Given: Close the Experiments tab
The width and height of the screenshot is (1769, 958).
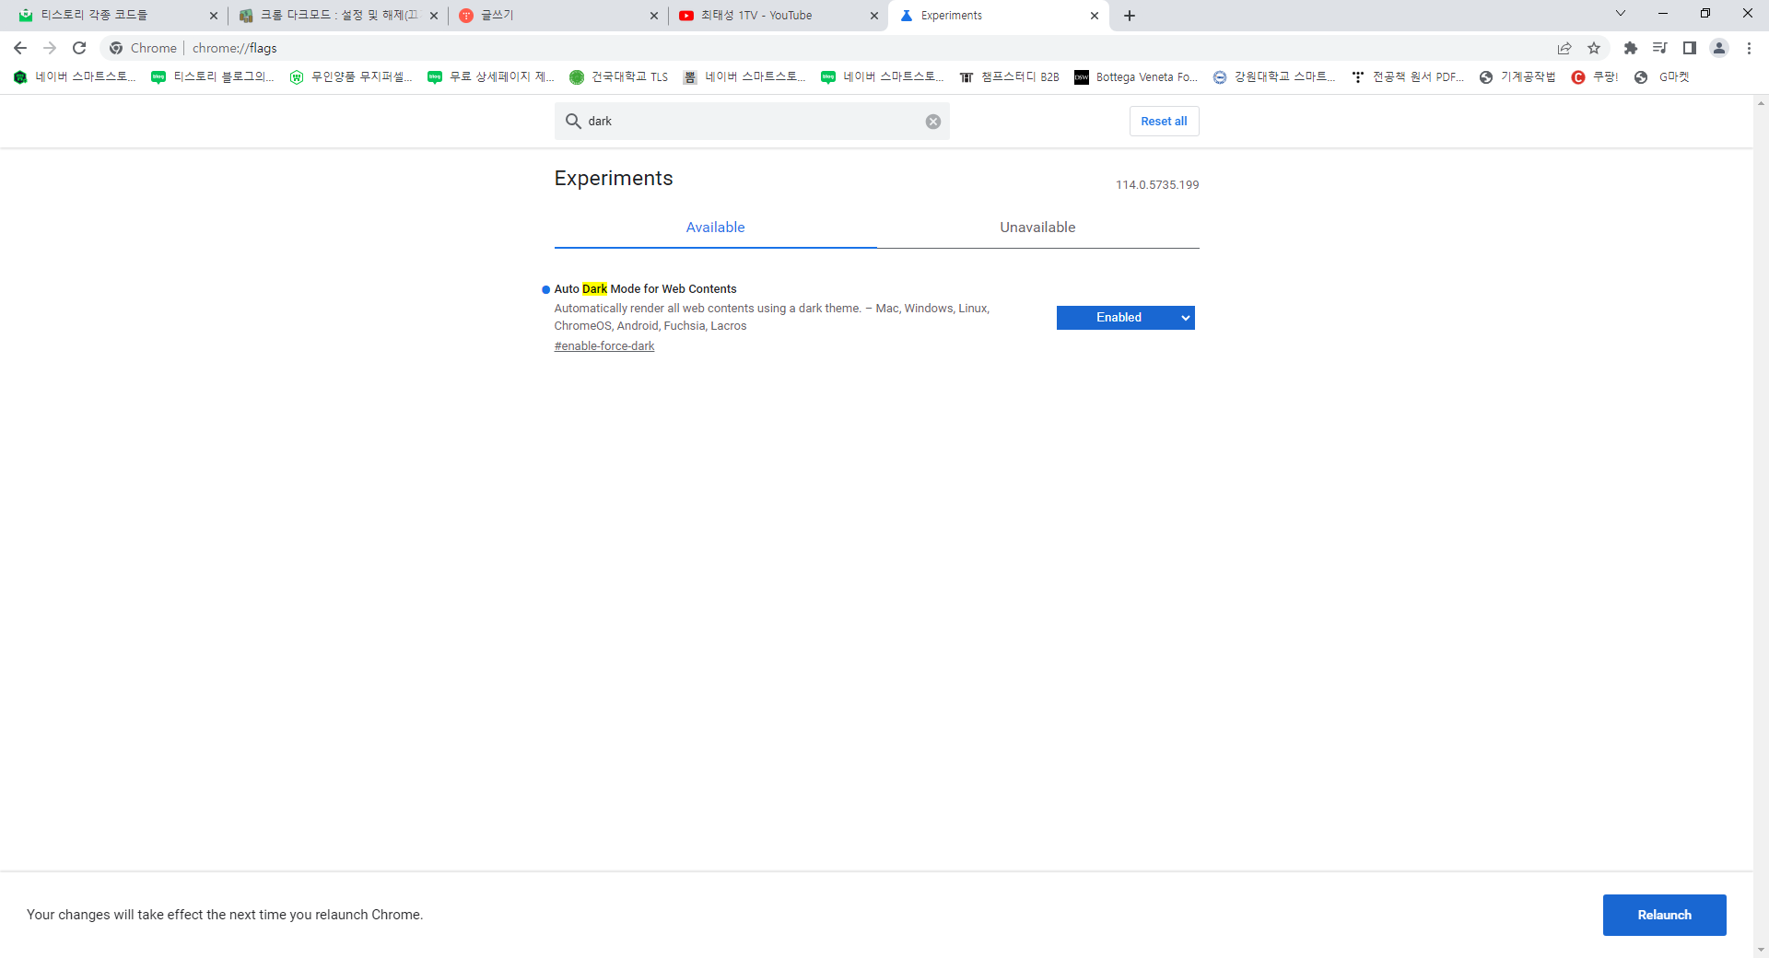Looking at the screenshot, I should coord(1095,16).
